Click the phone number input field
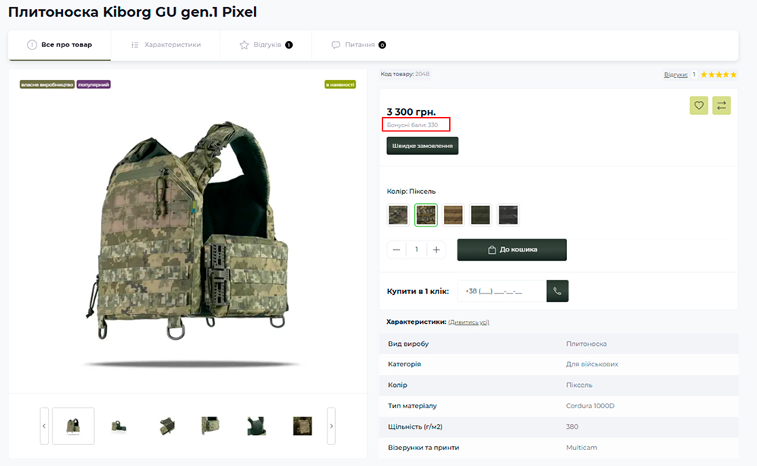757x466 pixels. tap(502, 291)
